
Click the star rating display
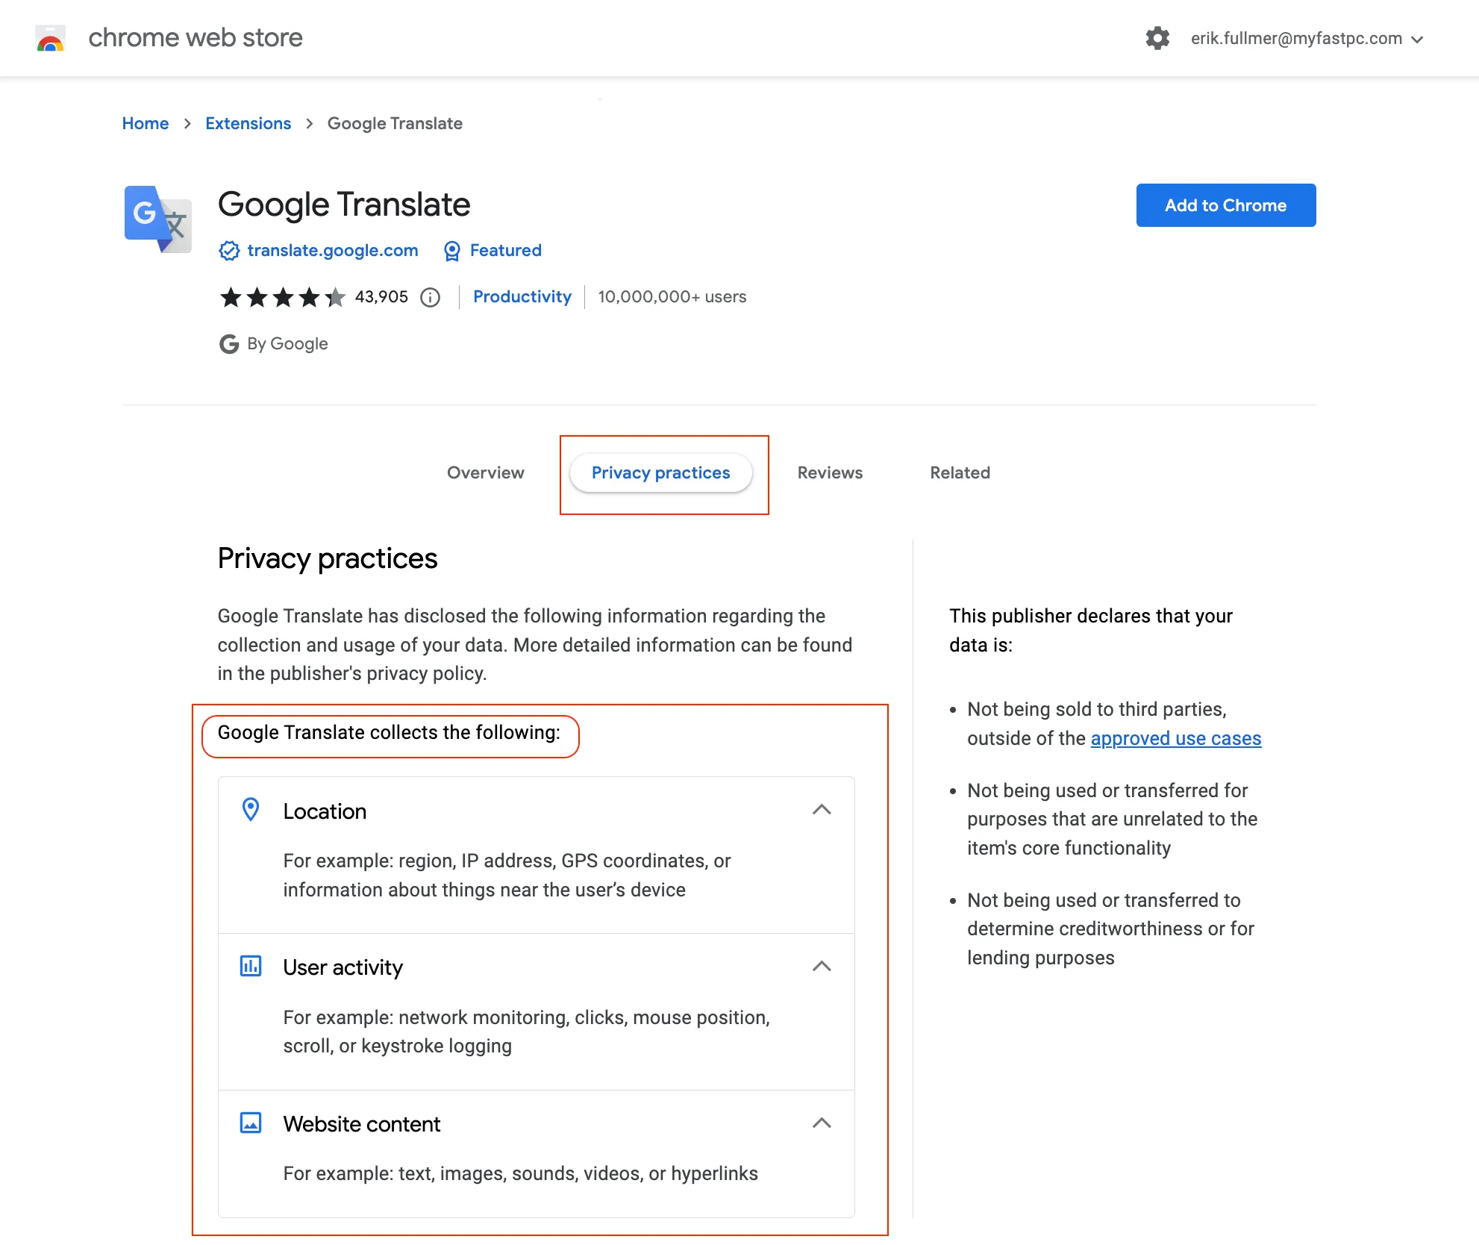pyautogui.click(x=283, y=297)
